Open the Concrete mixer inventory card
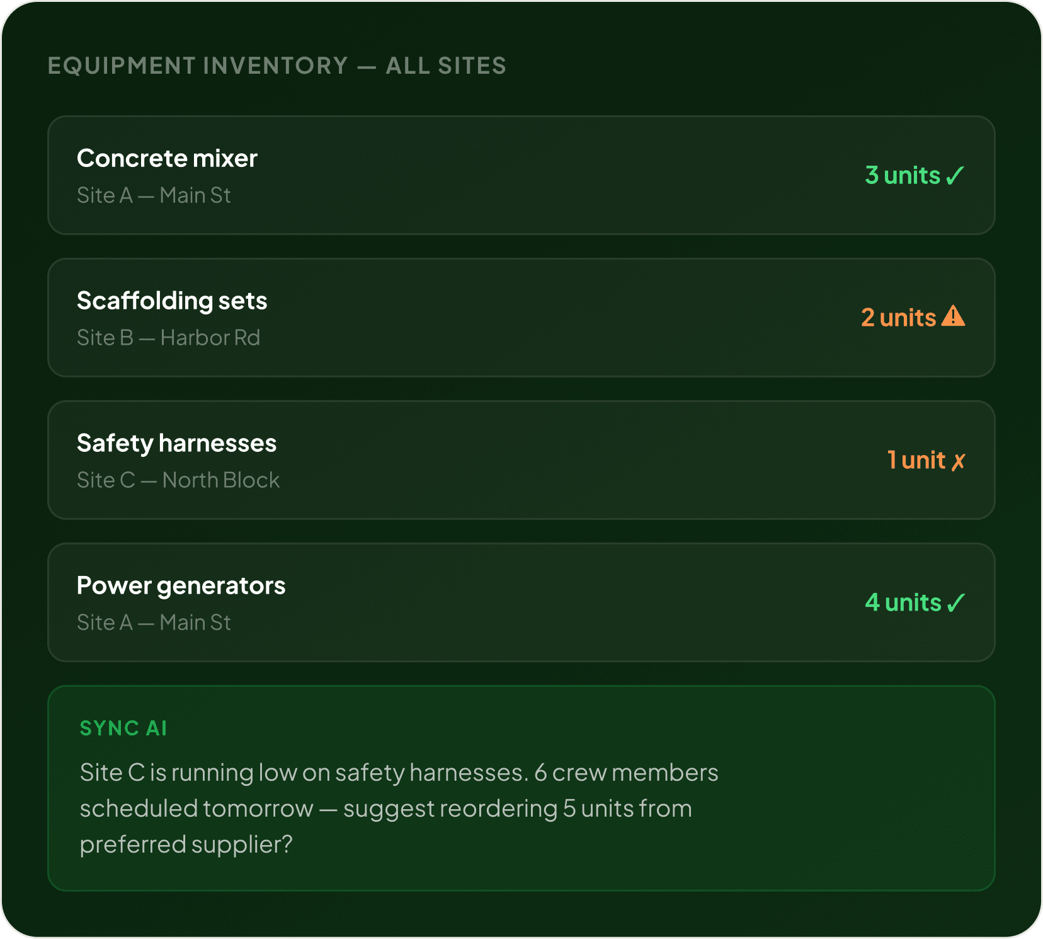The image size is (1043, 939). point(521,175)
